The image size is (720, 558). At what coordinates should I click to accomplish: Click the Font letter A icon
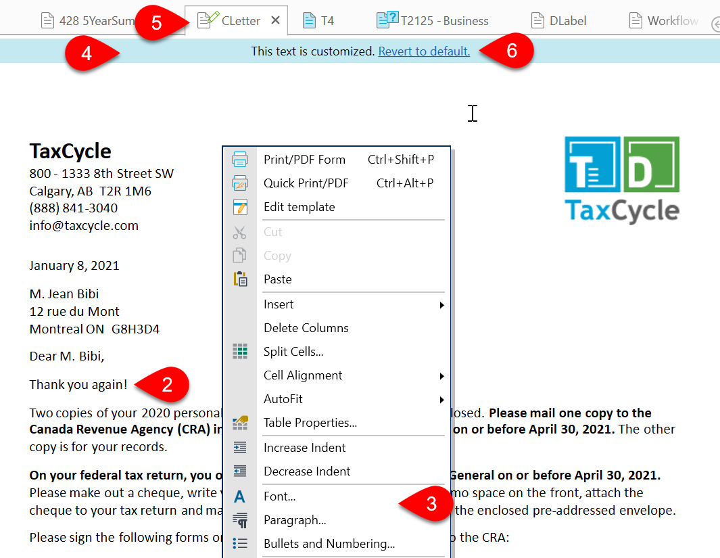tap(239, 496)
